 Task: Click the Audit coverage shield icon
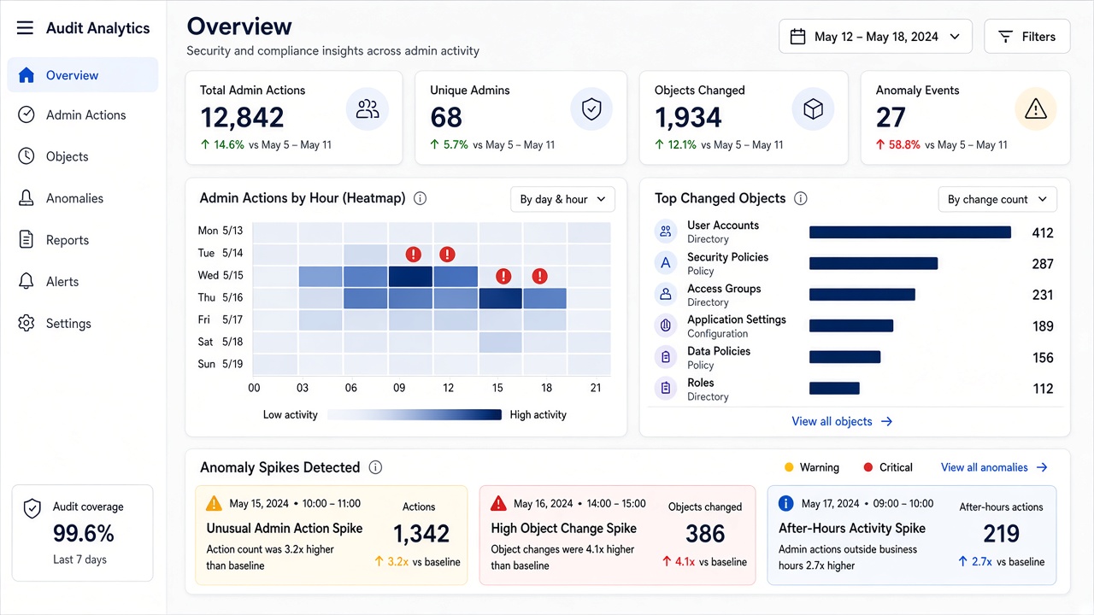click(32, 509)
